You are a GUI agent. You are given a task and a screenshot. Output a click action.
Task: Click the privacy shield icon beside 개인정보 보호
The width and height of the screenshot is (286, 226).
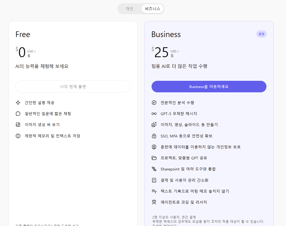[154, 147]
